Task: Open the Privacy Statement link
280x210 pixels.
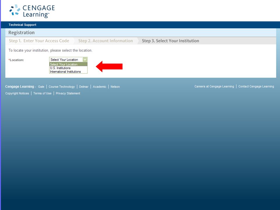Action: [68, 93]
